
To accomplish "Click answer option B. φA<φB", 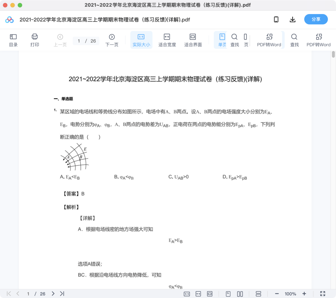I will (124, 177).
